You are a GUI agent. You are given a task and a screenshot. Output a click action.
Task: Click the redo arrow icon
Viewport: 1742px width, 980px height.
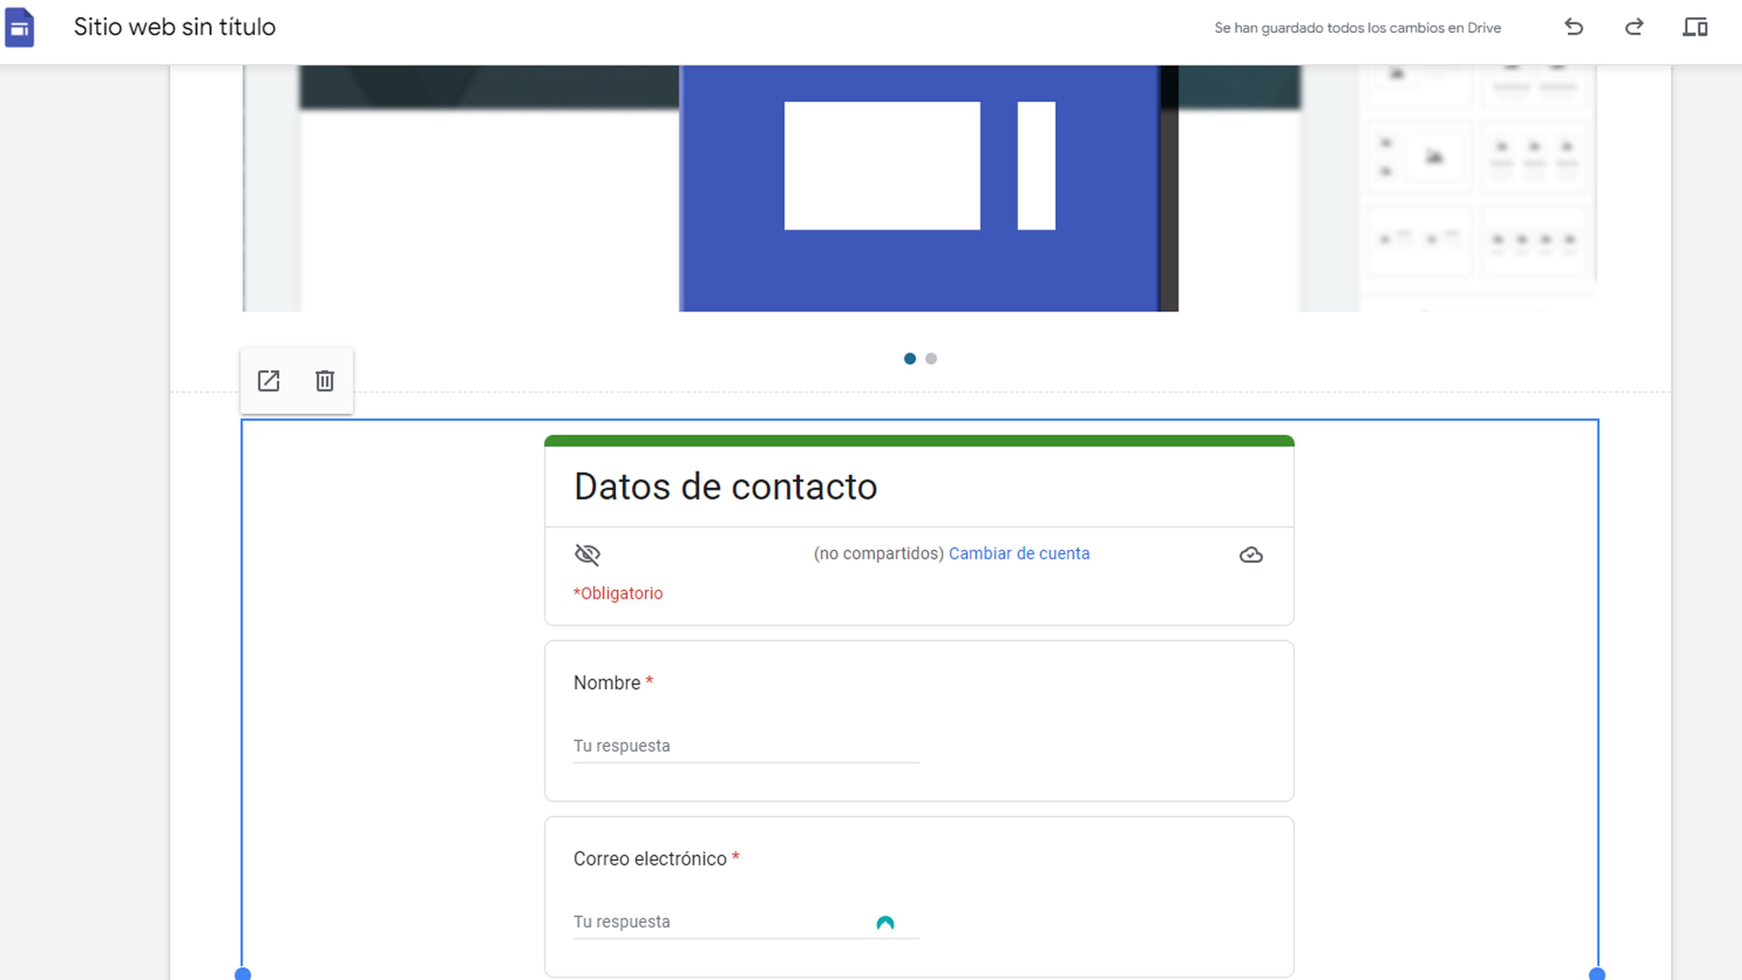click(1634, 28)
